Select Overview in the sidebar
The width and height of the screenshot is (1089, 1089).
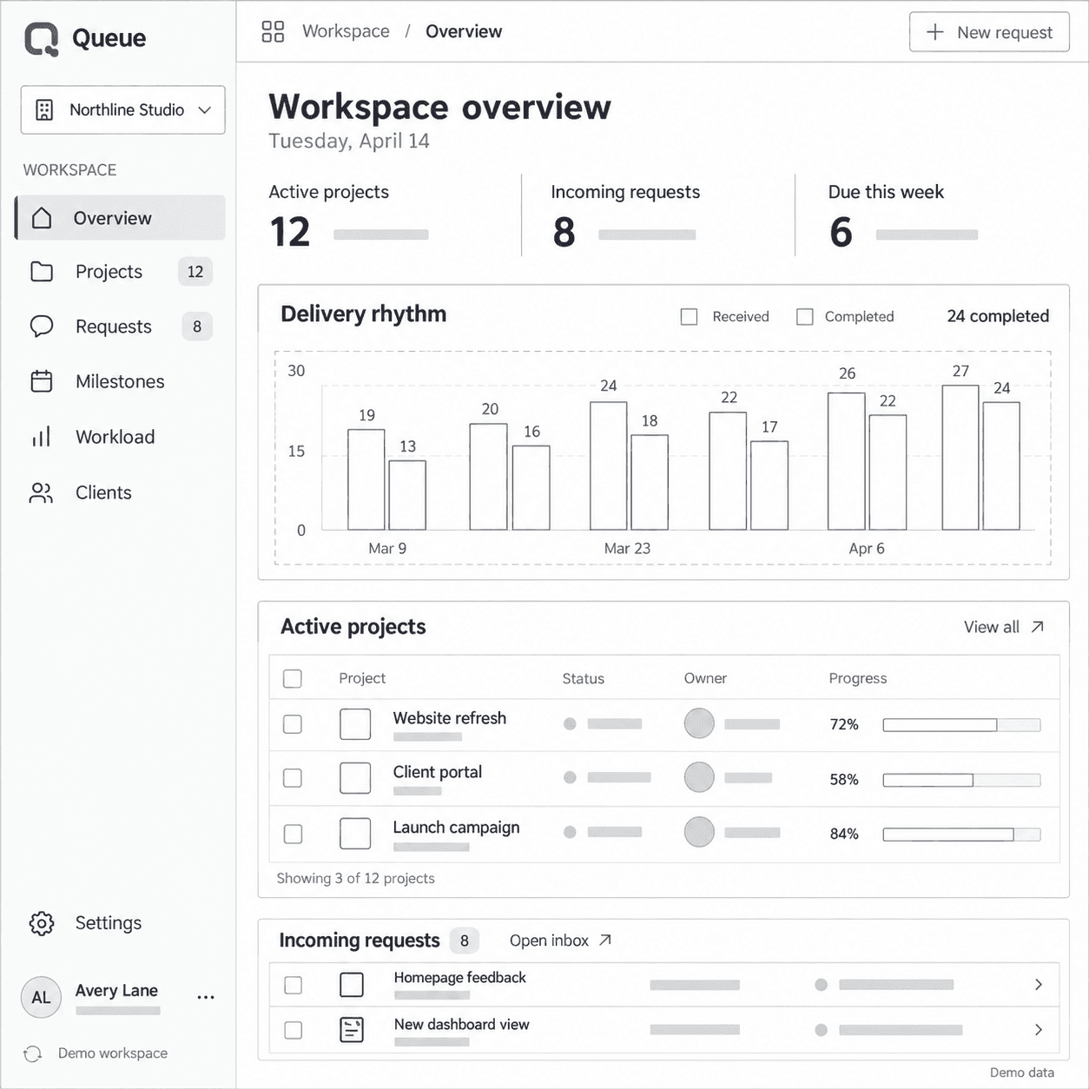pyautogui.click(x=120, y=218)
